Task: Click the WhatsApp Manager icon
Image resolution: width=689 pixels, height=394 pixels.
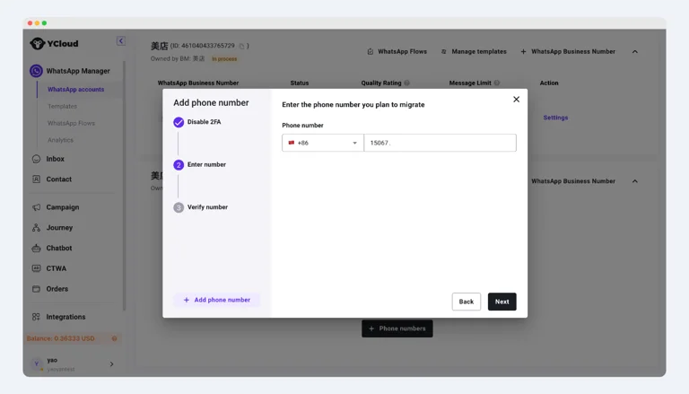Action: click(36, 71)
